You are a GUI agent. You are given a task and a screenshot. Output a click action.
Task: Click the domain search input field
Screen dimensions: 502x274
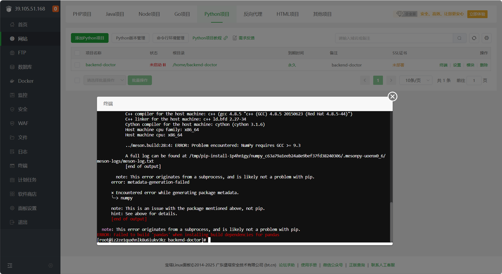(x=394, y=38)
